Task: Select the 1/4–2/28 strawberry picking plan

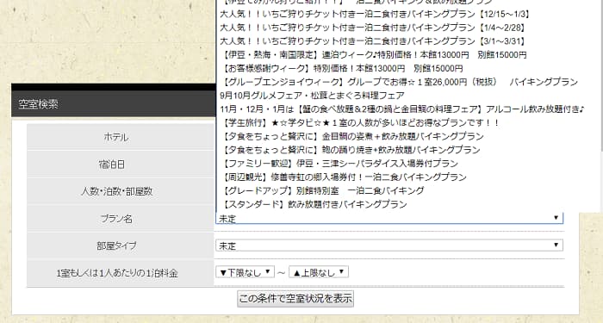Action: tap(408, 28)
